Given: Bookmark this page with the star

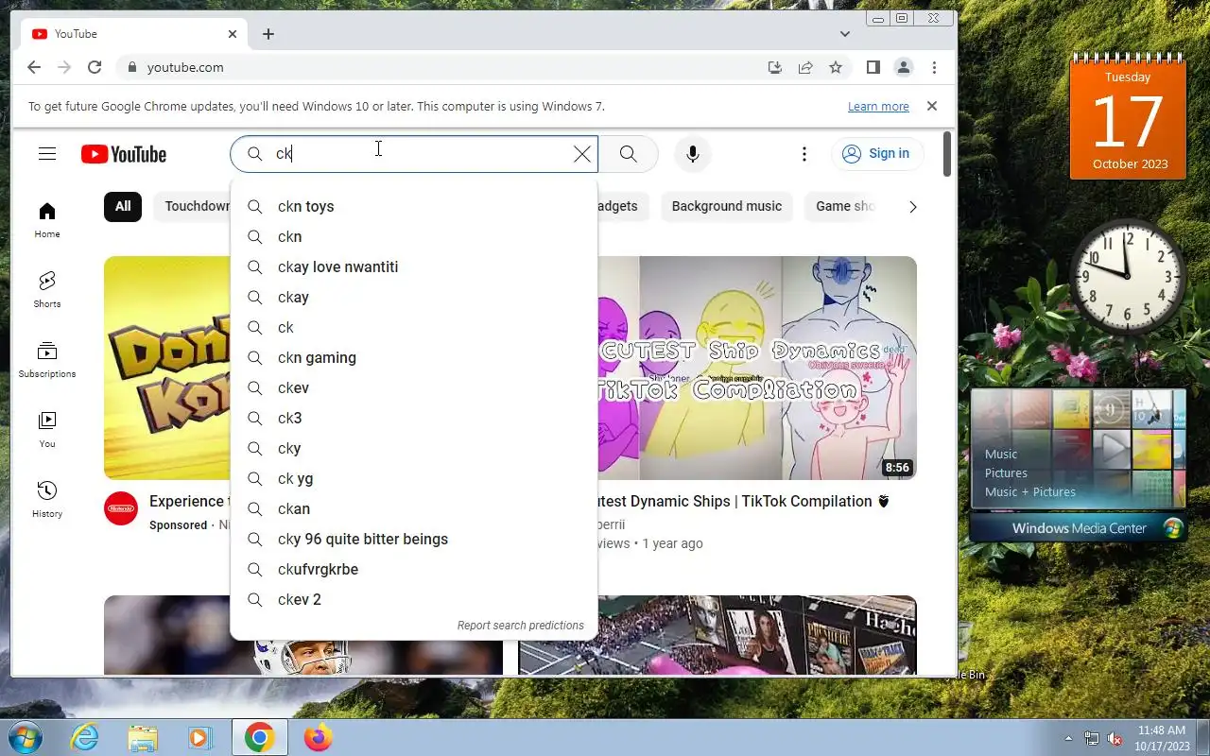Looking at the screenshot, I should tap(836, 67).
